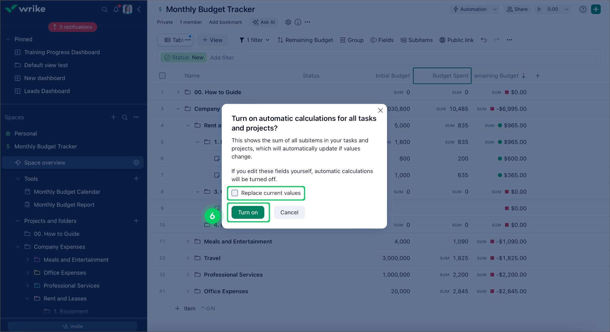Open Space overview settings gear

137,162
